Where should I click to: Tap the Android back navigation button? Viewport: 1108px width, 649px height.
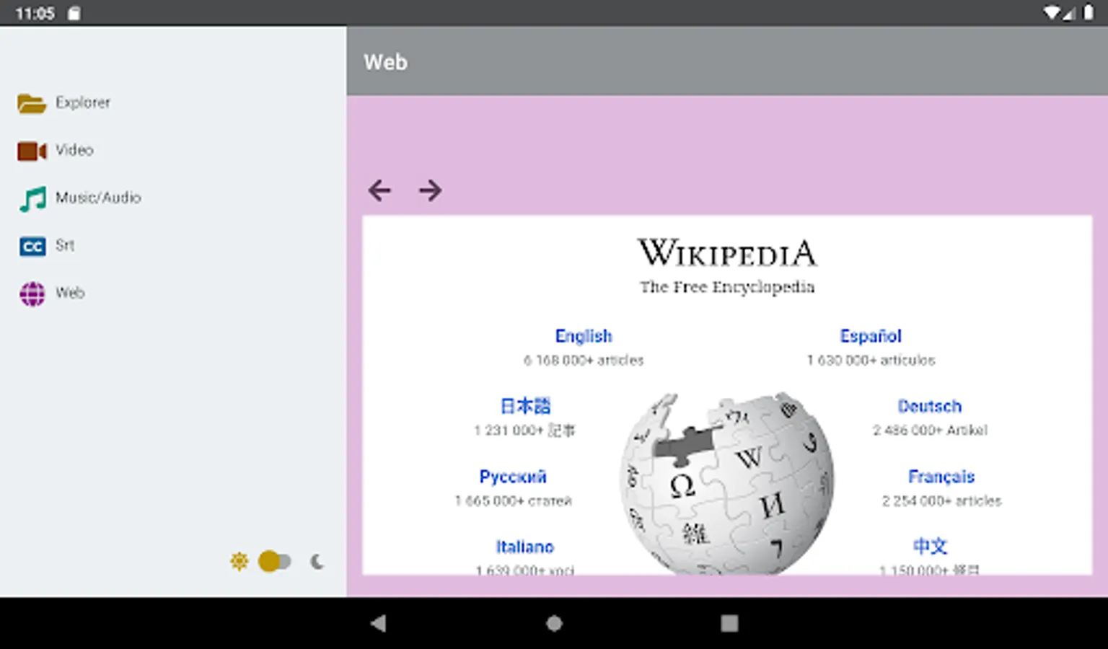pos(378,623)
